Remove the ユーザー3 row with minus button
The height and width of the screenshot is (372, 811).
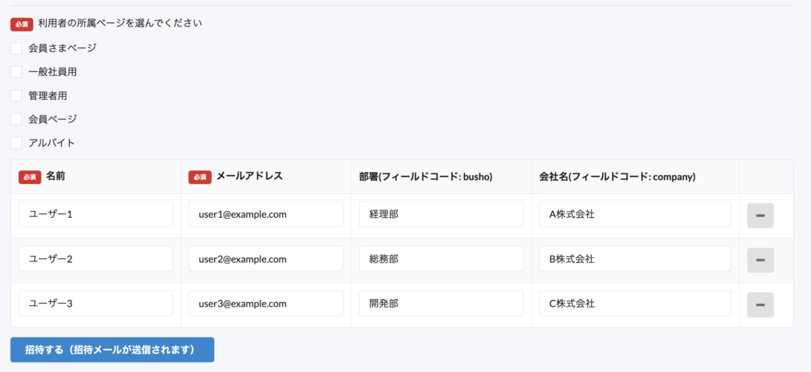pyautogui.click(x=760, y=305)
